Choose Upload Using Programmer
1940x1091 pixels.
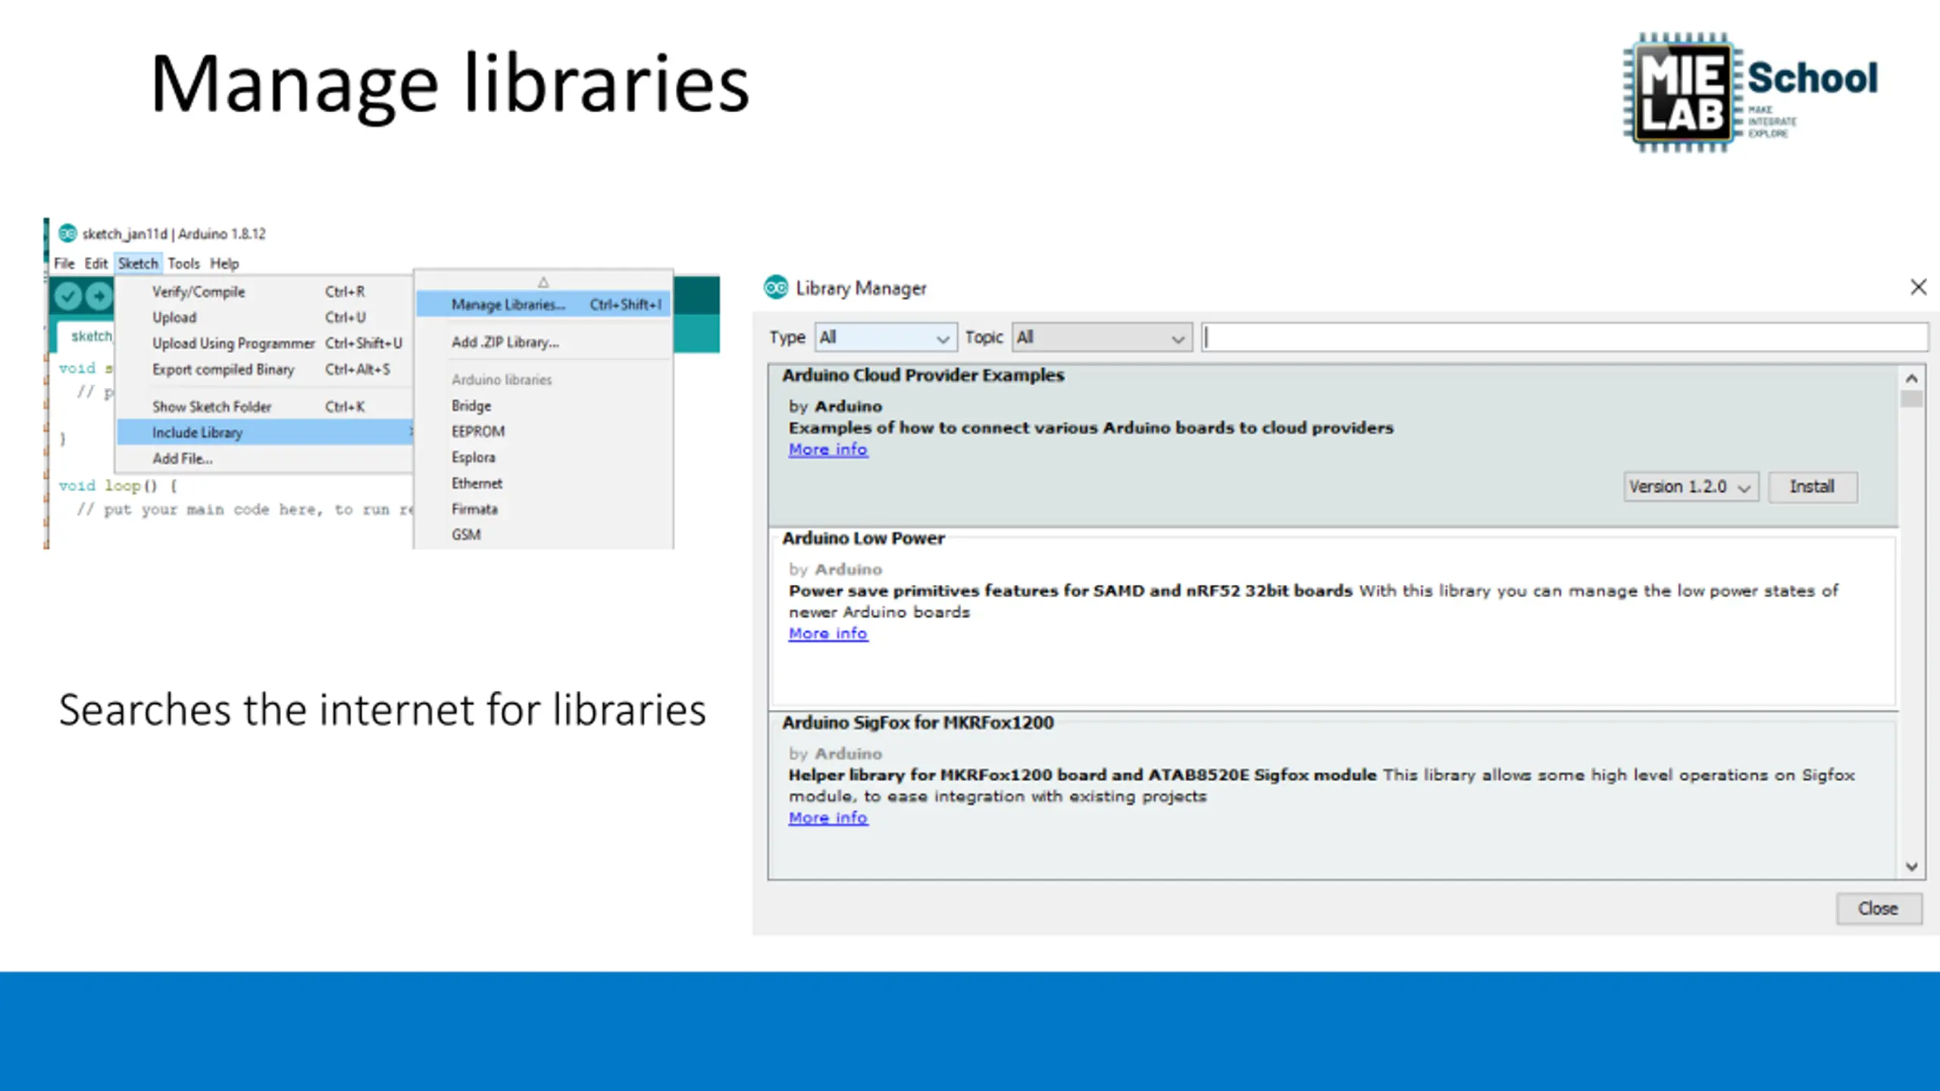265,343
